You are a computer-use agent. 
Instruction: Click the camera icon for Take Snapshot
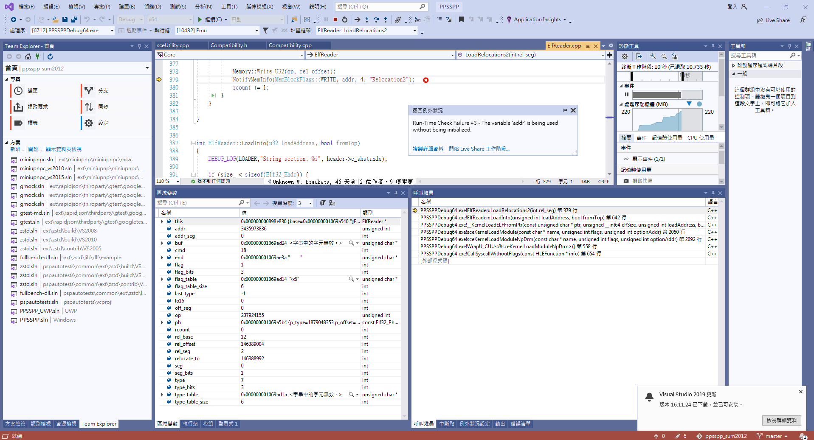click(626, 181)
